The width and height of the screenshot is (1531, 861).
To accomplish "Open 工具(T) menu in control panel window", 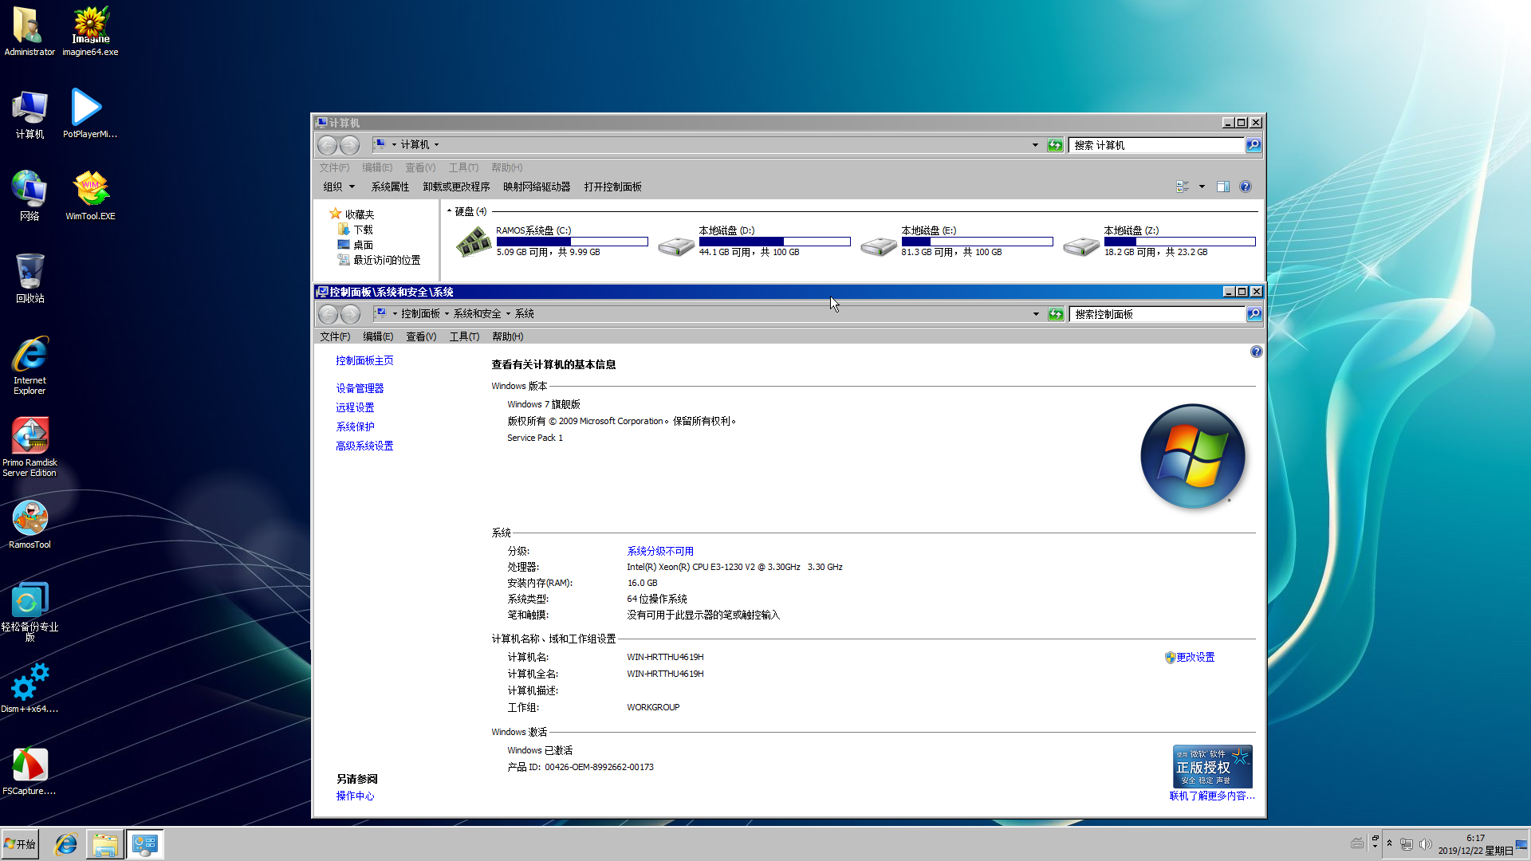I will [464, 336].
